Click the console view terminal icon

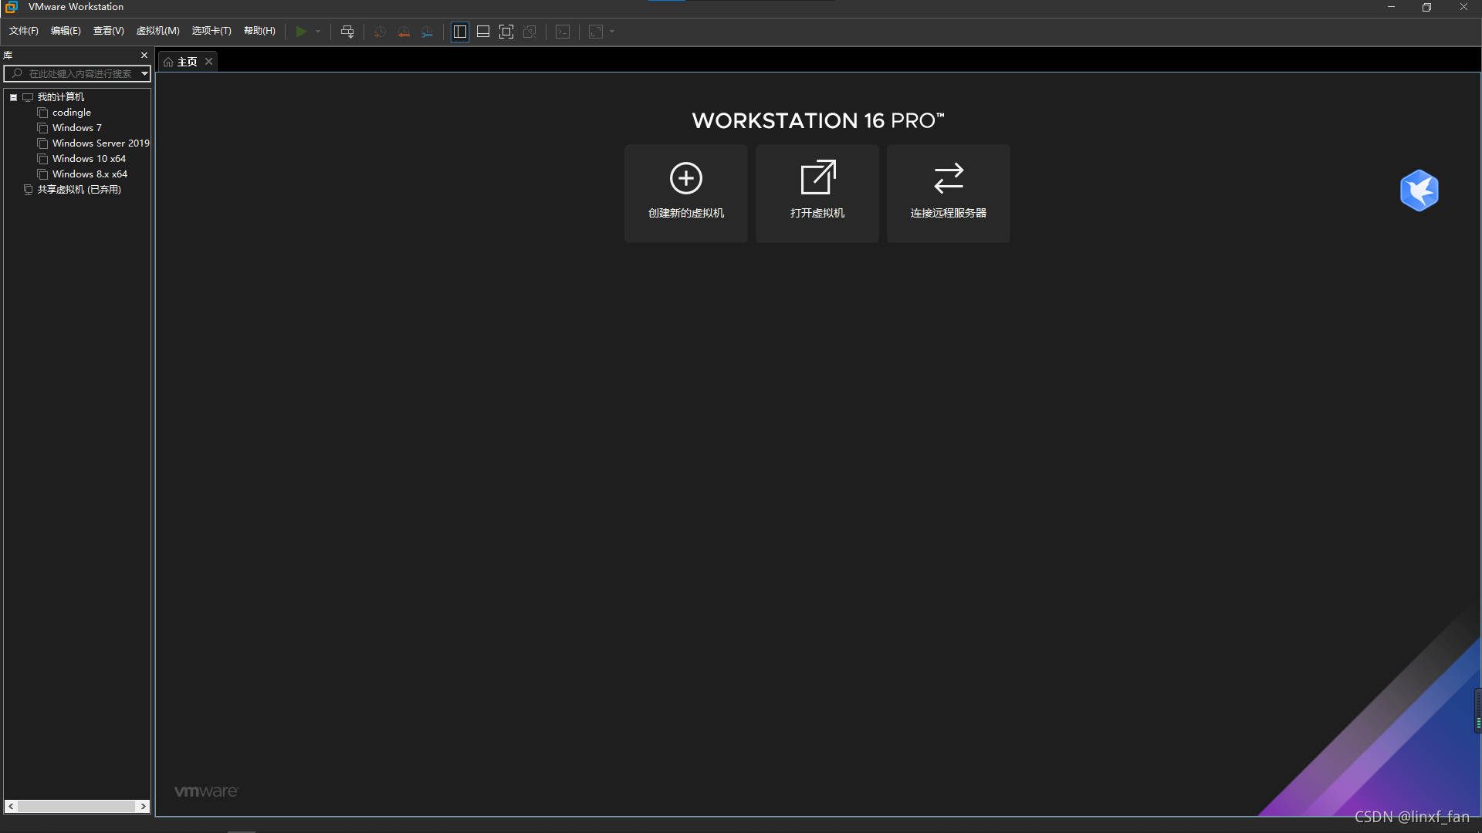[563, 32]
